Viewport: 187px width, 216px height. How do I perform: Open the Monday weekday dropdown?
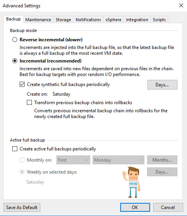tap(118, 160)
